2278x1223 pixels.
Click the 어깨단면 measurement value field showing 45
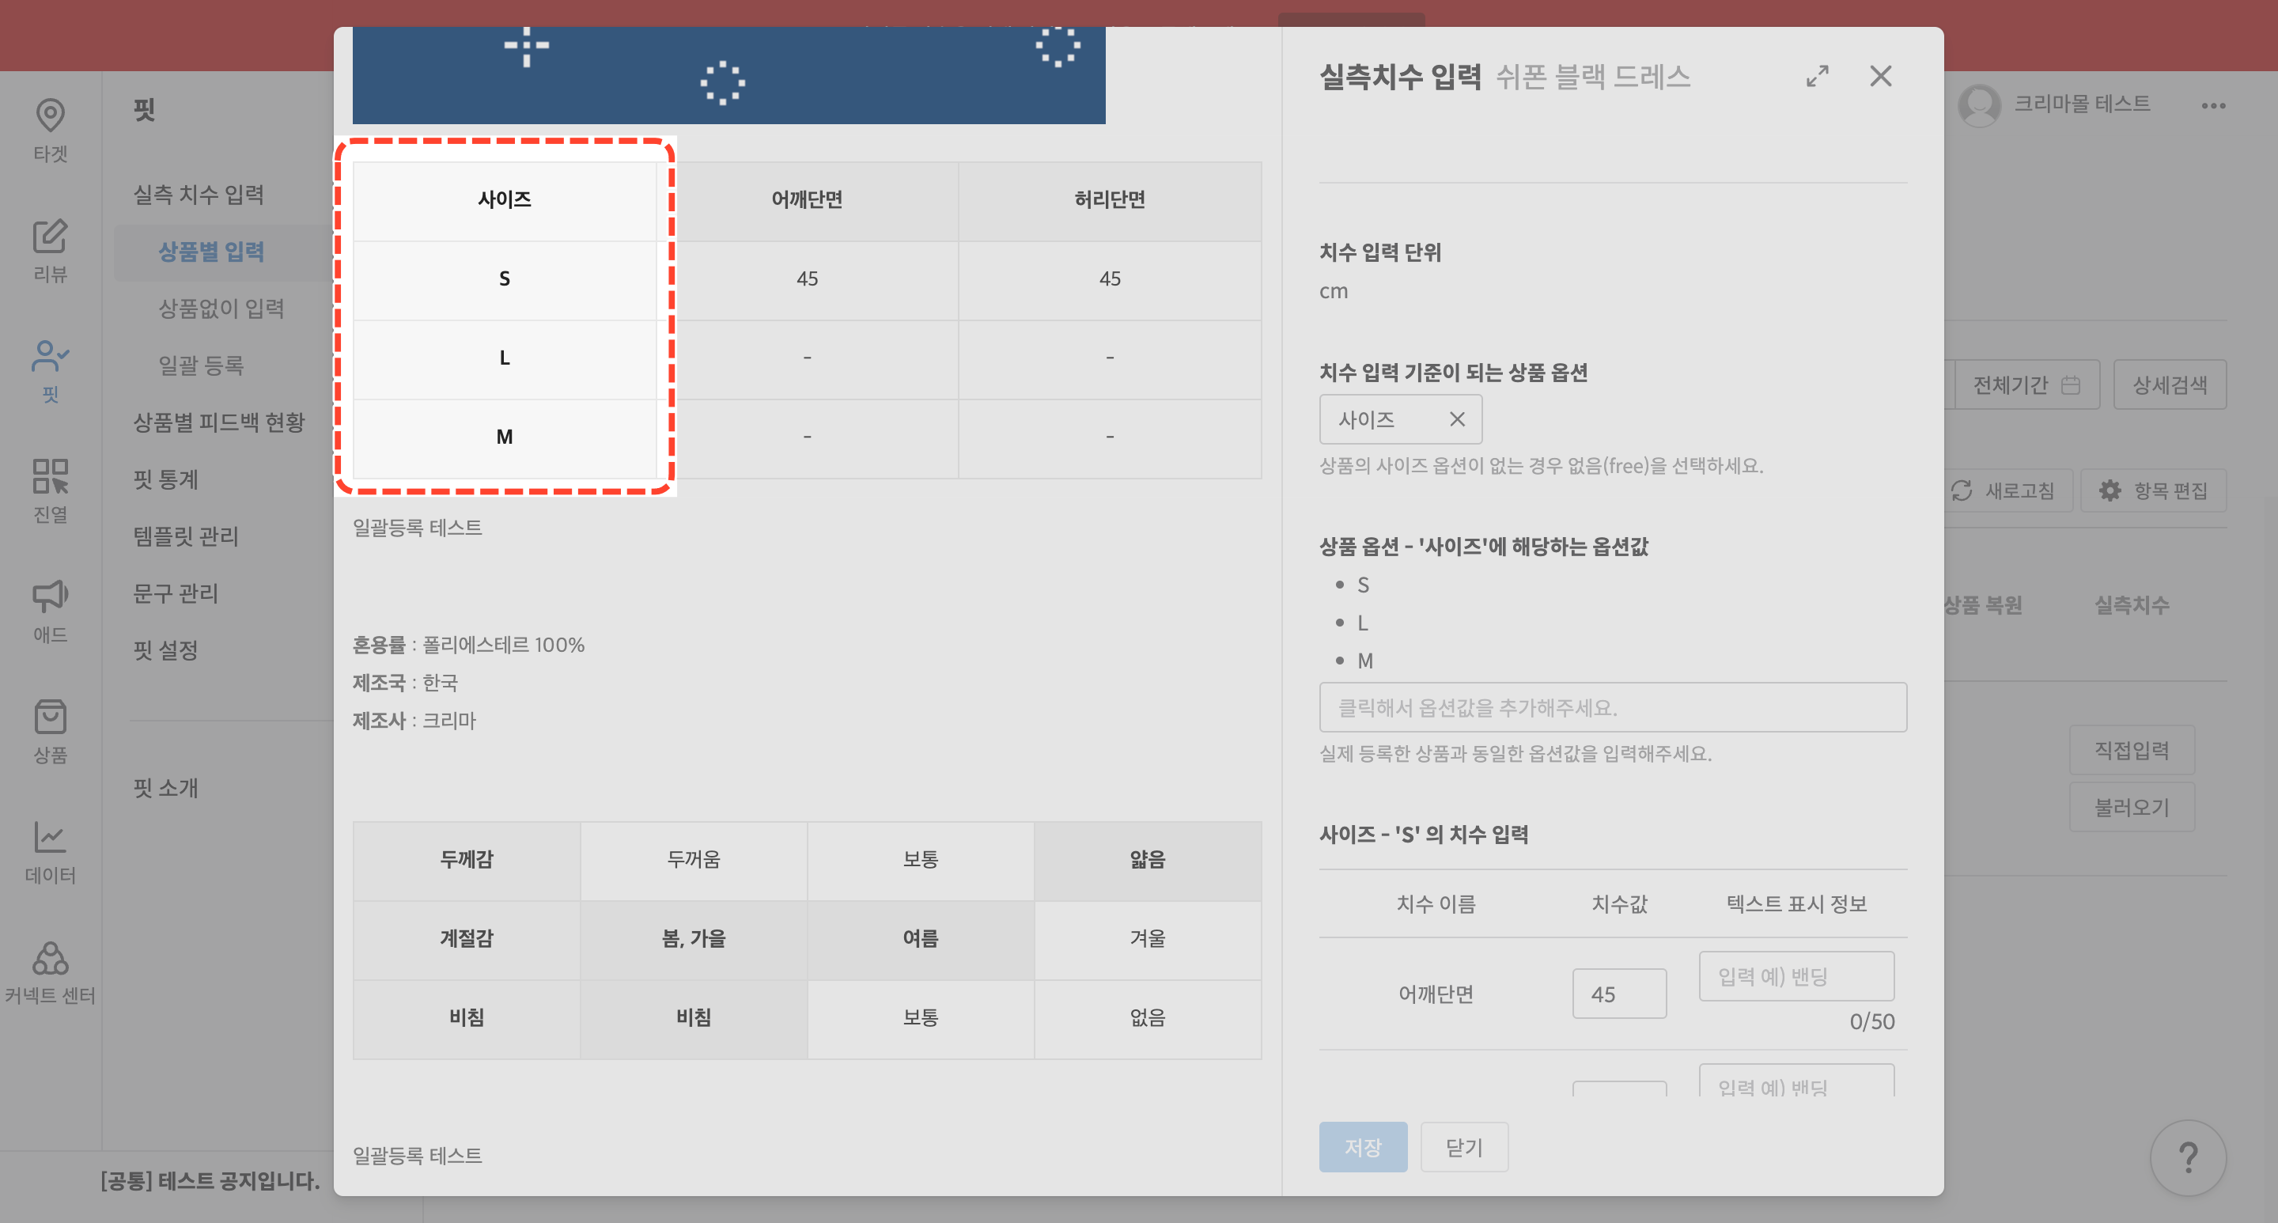click(1618, 993)
